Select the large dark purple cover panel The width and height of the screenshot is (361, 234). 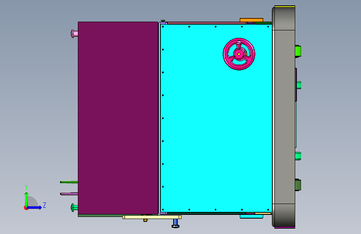(118, 118)
